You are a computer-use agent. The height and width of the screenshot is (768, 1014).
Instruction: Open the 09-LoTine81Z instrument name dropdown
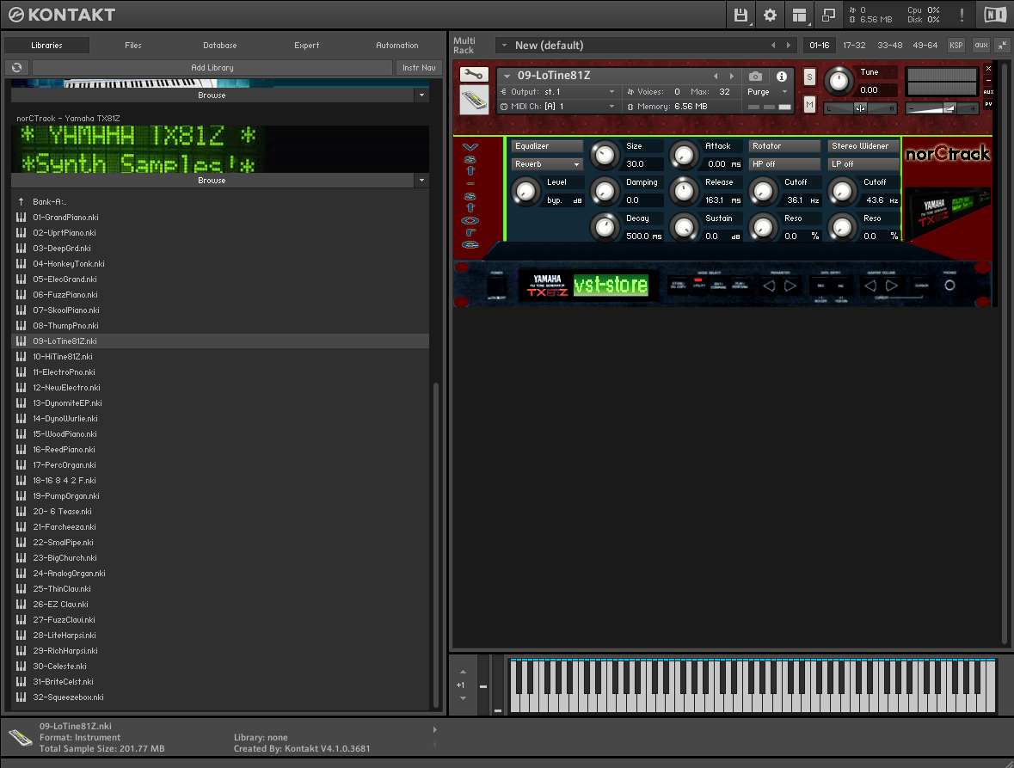point(507,77)
